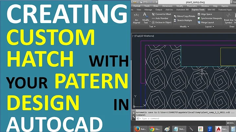
Task: Open the Format menu
Action: coord(137,6)
